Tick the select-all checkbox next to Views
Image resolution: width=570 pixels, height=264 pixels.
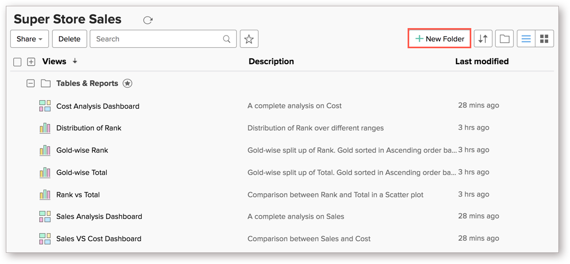[17, 62]
